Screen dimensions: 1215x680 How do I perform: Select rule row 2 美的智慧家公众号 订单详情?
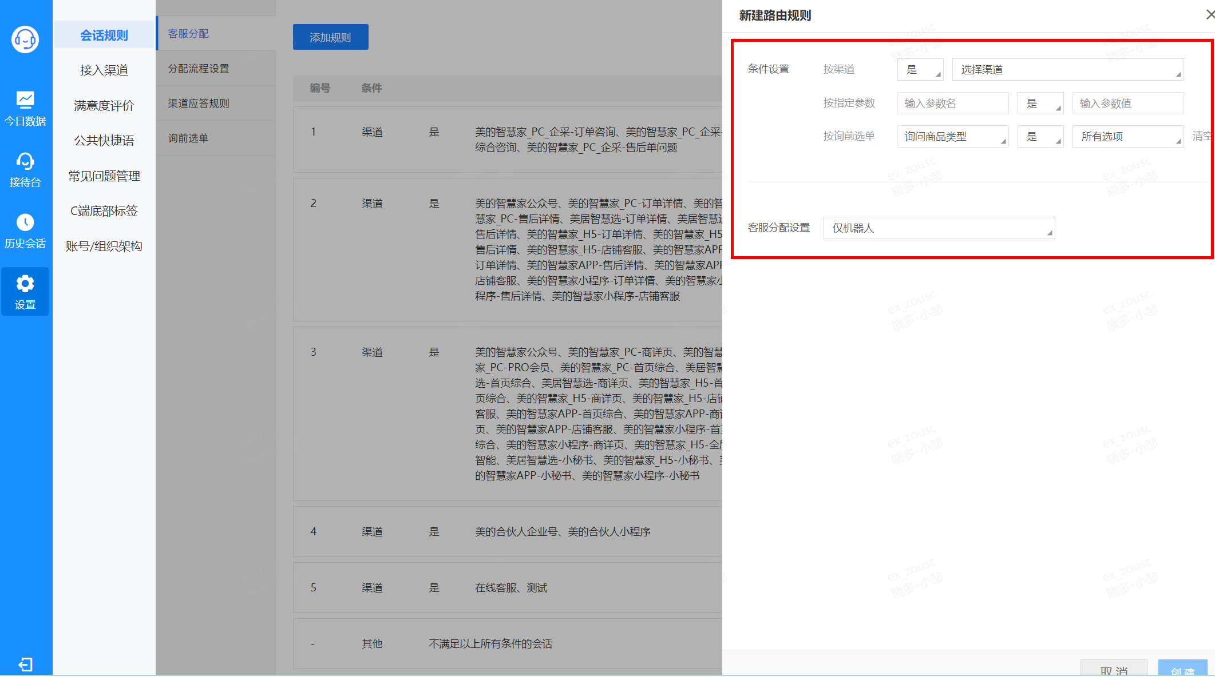[x=508, y=250]
